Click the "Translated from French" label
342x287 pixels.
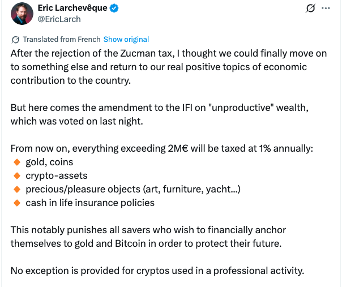62,40
